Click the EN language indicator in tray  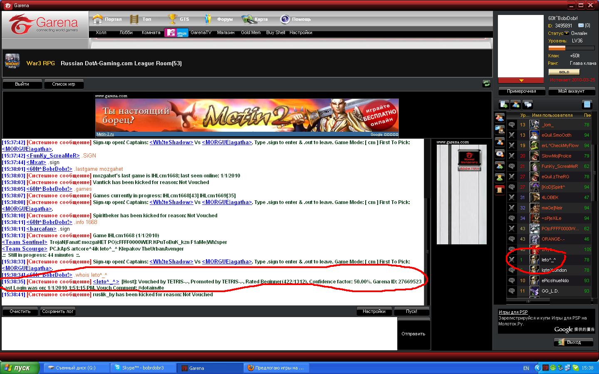click(x=526, y=368)
